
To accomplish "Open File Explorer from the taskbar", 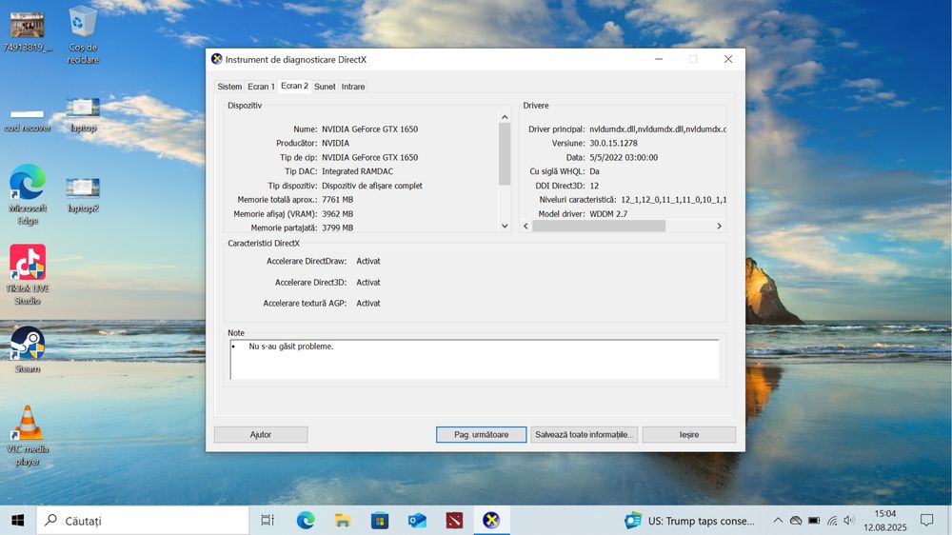I will 343,521.
